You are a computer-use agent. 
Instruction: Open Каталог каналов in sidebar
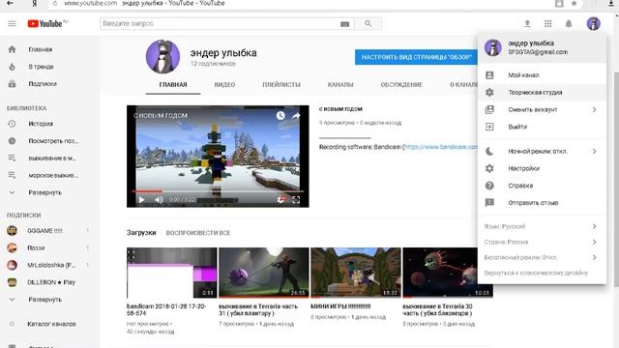tap(51, 324)
